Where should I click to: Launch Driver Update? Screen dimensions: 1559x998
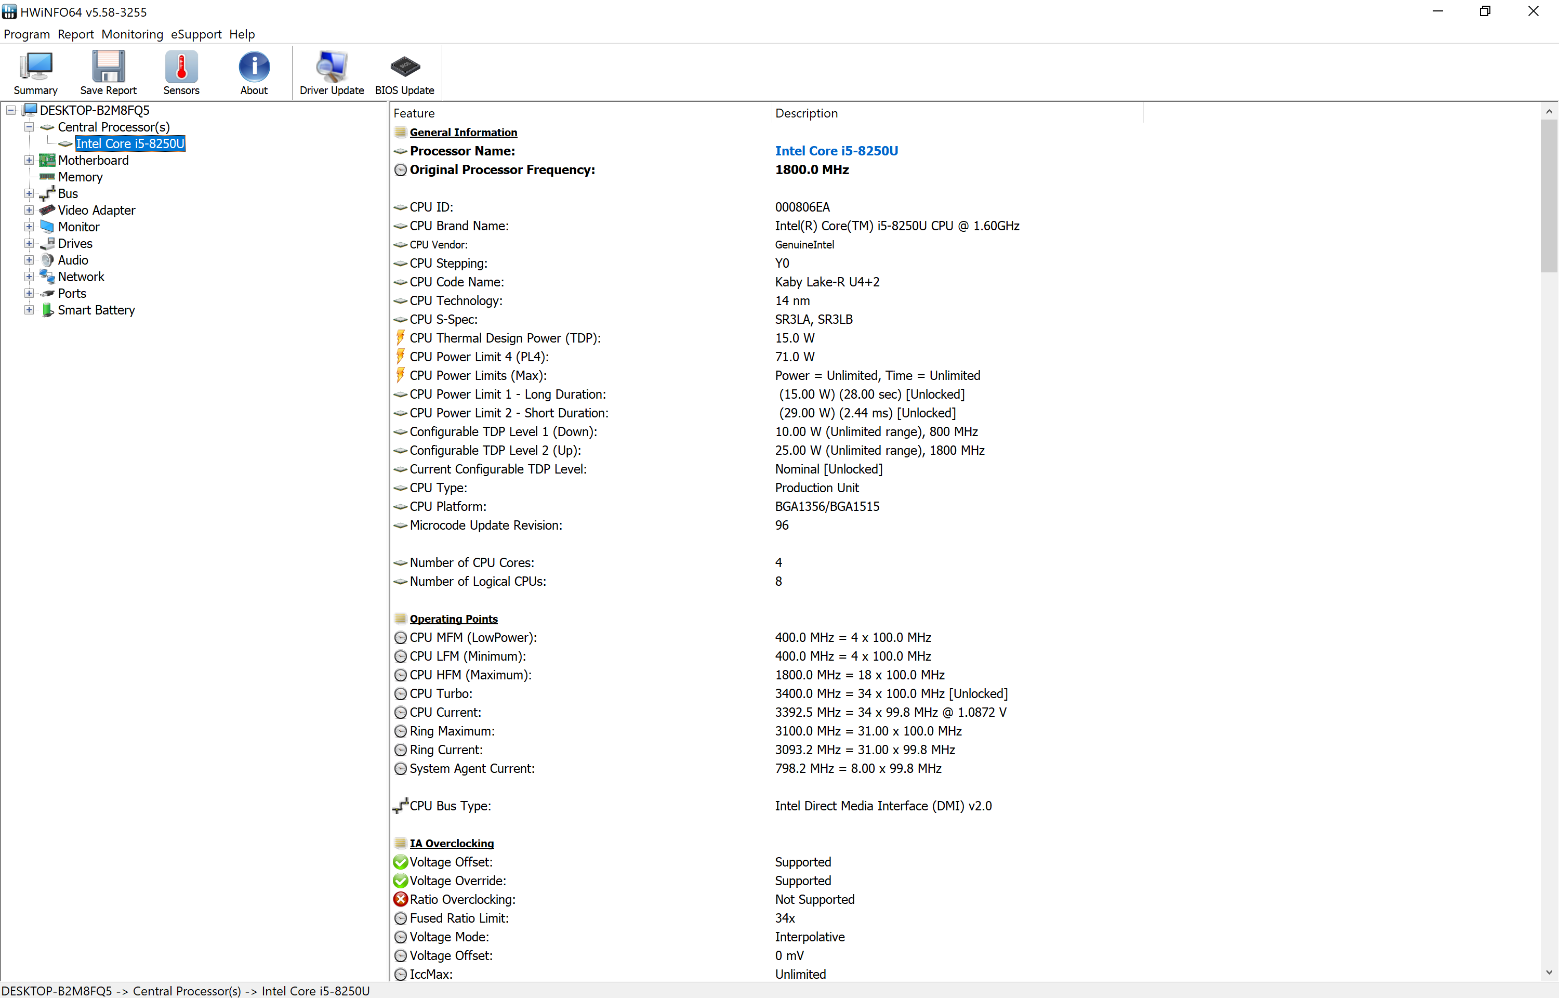point(332,73)
